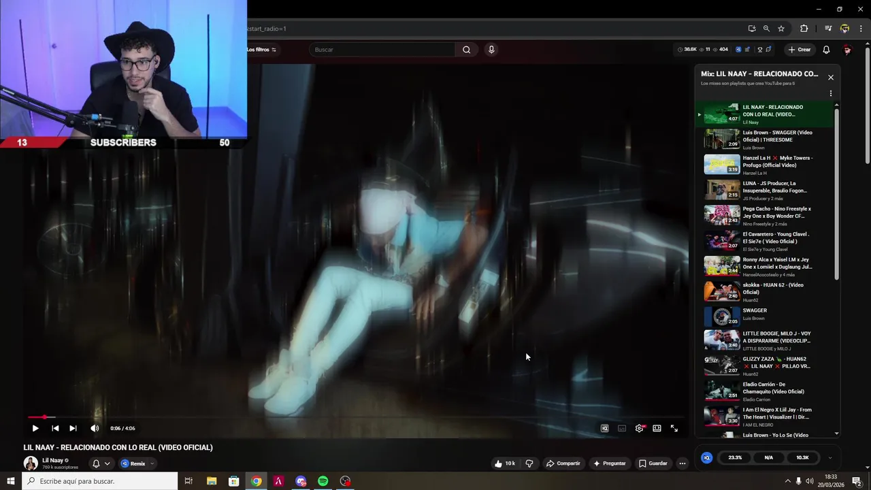Show hidden system tray icons
Image resolution: width=871 pixels, height=490 pixels.
pyautogui.click(x=787, y=481)
